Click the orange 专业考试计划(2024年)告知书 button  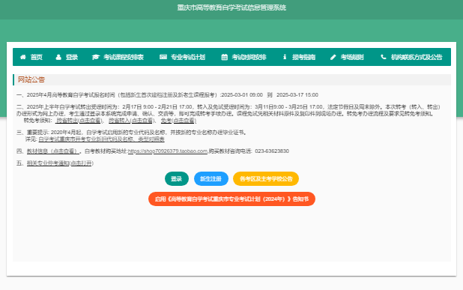(231, 199)
